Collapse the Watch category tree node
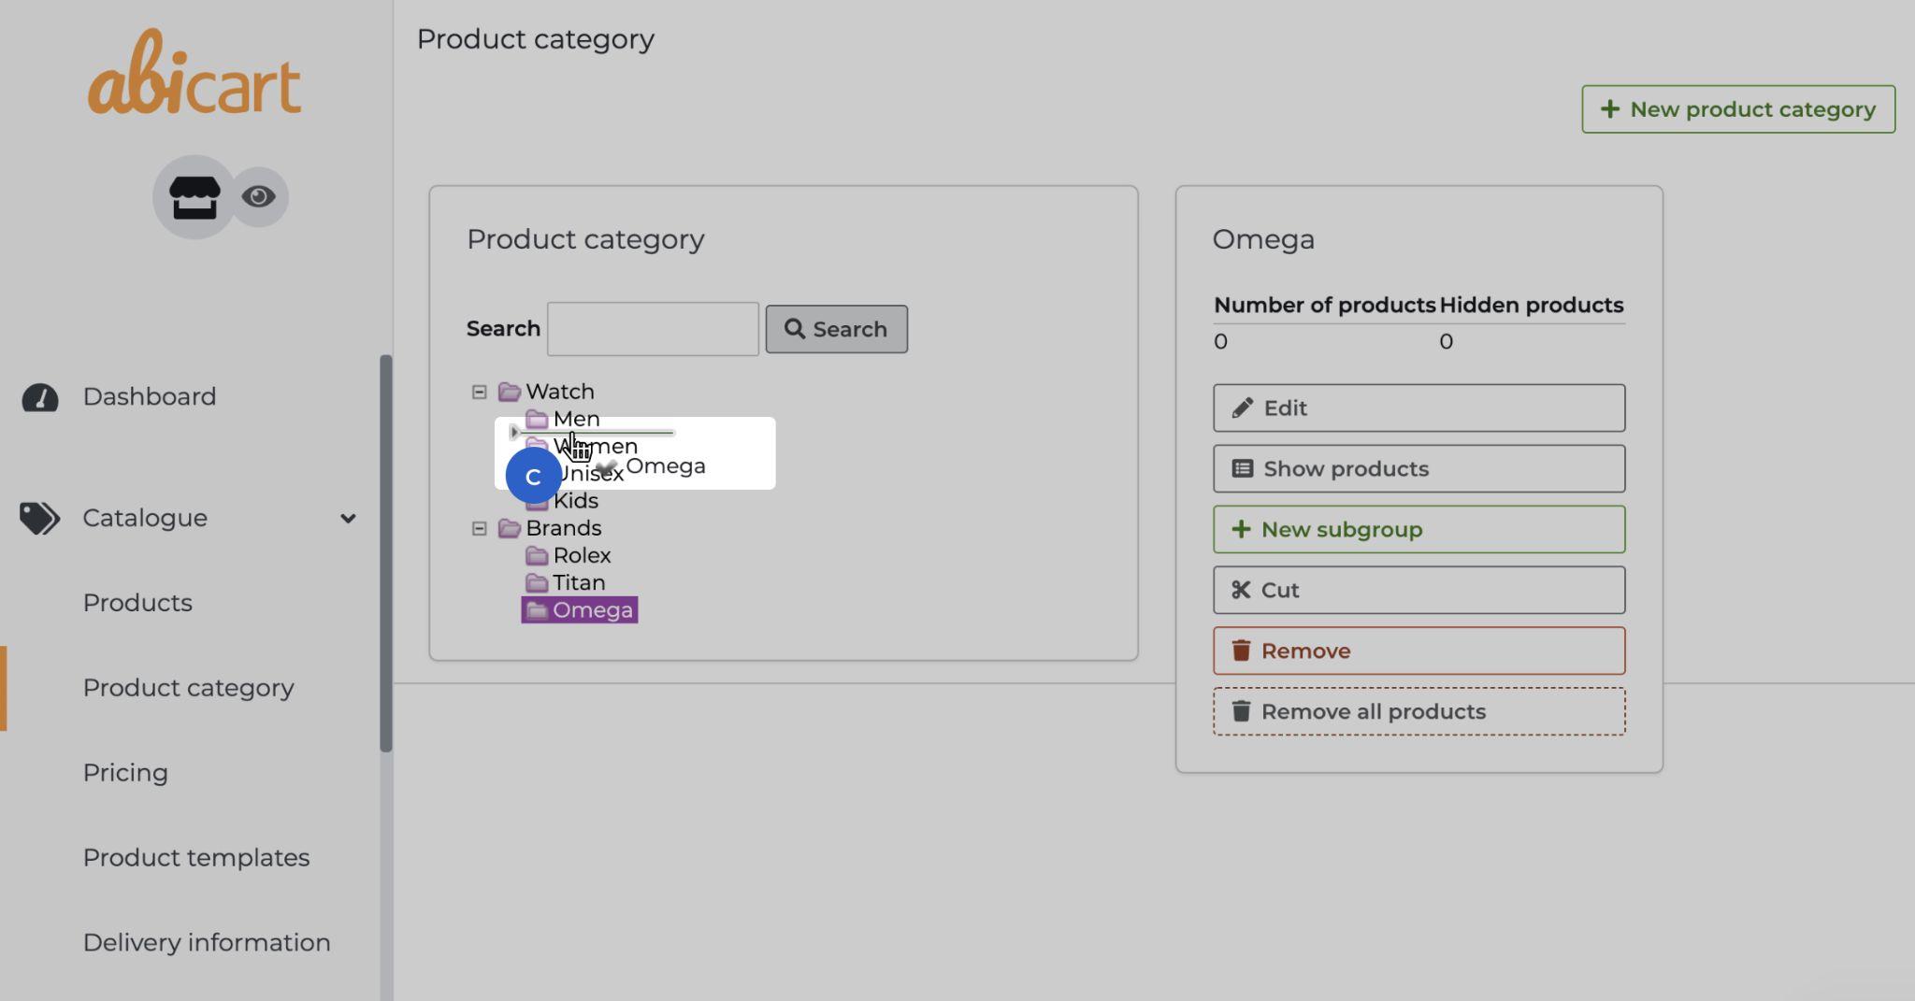Screen dimensions: 1915x1001 tap(480, 393)
